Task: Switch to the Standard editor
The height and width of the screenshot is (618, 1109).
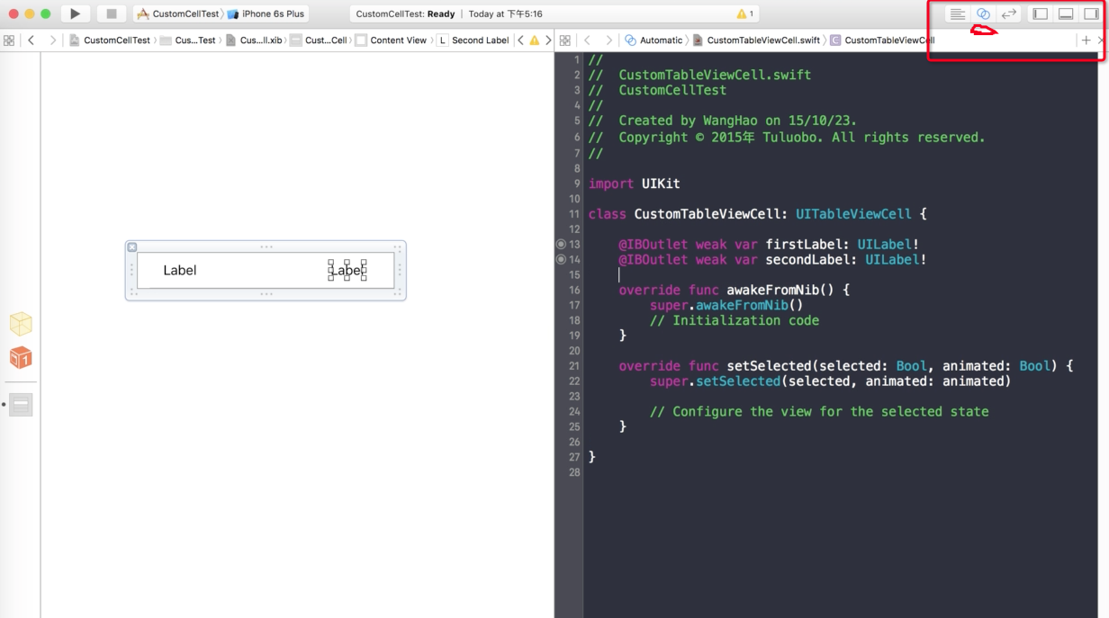Action: coord(958,13)
